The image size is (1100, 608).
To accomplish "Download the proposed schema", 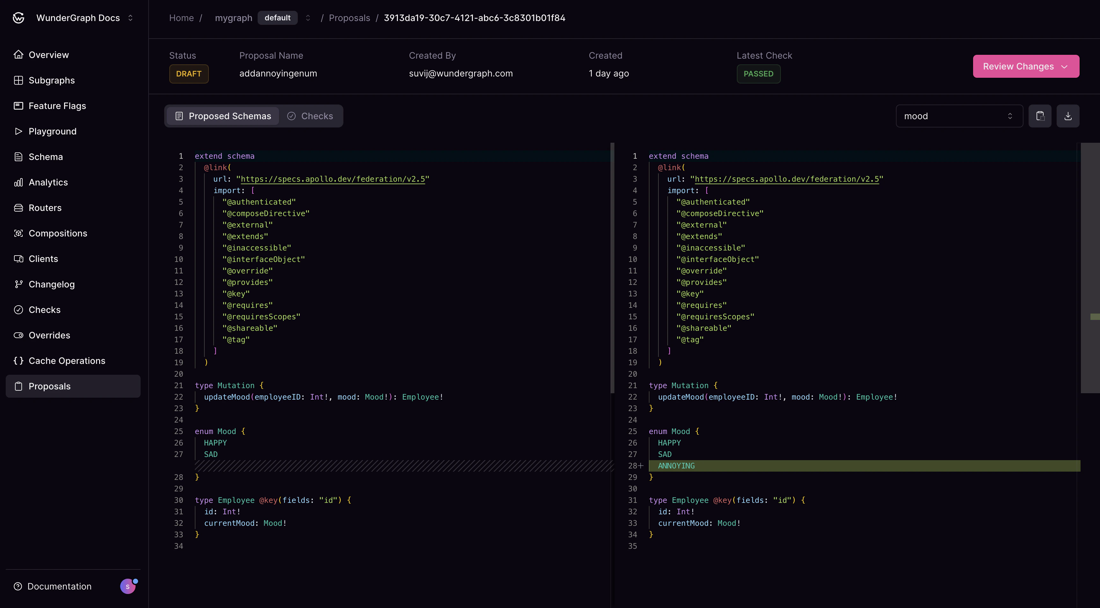I will (x=1068, y=116).
